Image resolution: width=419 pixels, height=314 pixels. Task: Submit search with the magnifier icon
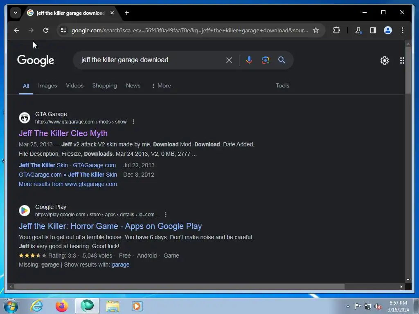[x=282, y=60]
